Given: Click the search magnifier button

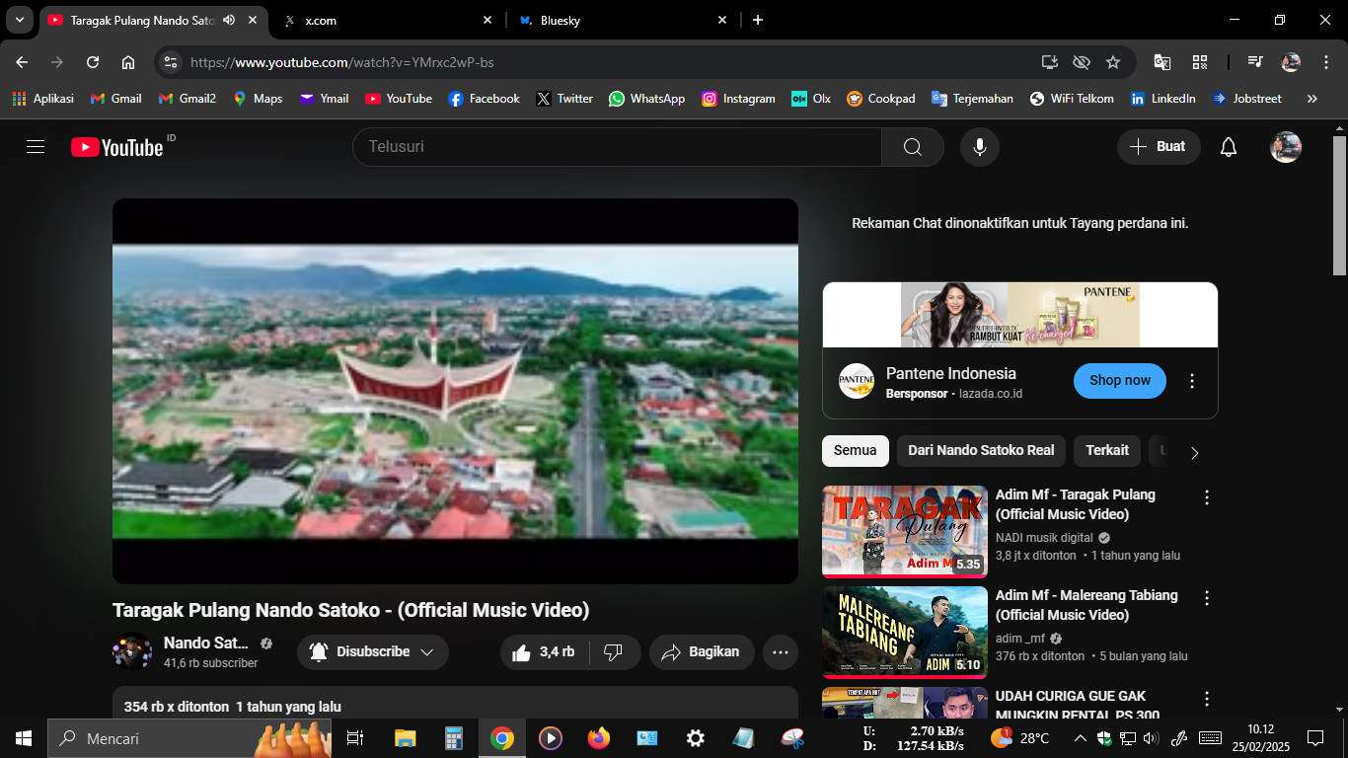Looking at the screenshot, I should coord(913,147).
